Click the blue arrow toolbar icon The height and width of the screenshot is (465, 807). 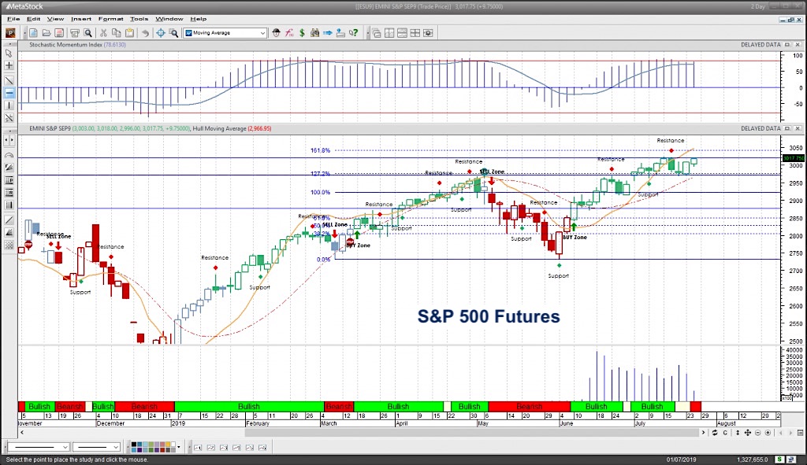(x=328, y=33)
